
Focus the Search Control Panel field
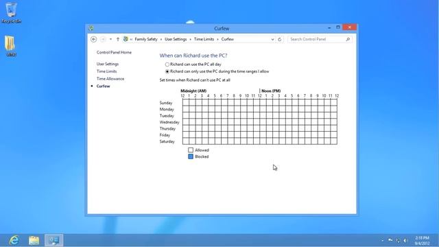(320, 39)
